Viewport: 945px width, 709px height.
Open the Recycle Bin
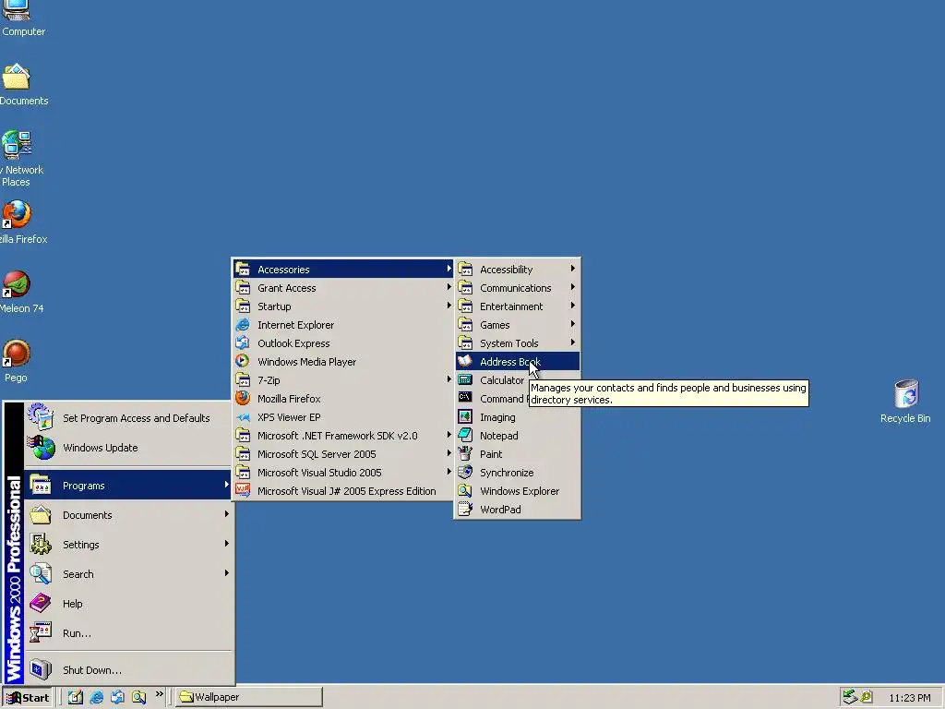point(905,402)
